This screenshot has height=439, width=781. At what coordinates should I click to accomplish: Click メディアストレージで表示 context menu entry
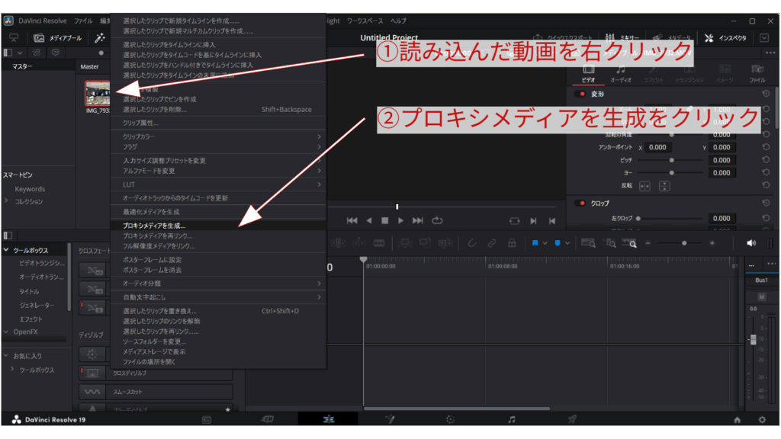coord(218,352)
